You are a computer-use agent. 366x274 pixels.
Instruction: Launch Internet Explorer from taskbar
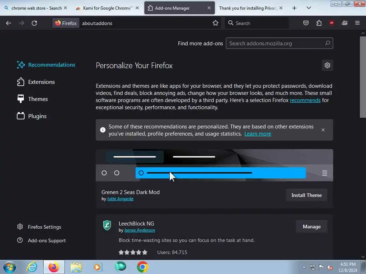32,267
